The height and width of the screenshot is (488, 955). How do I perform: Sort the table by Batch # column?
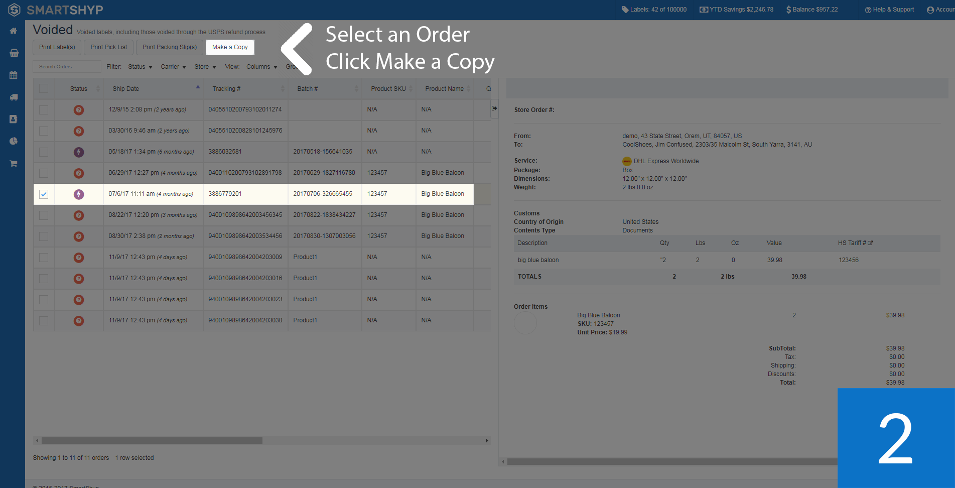(325, 89)
